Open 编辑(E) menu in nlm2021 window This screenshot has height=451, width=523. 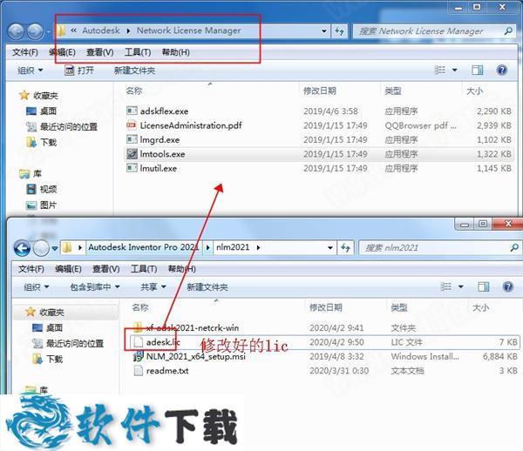click(68, 269)
